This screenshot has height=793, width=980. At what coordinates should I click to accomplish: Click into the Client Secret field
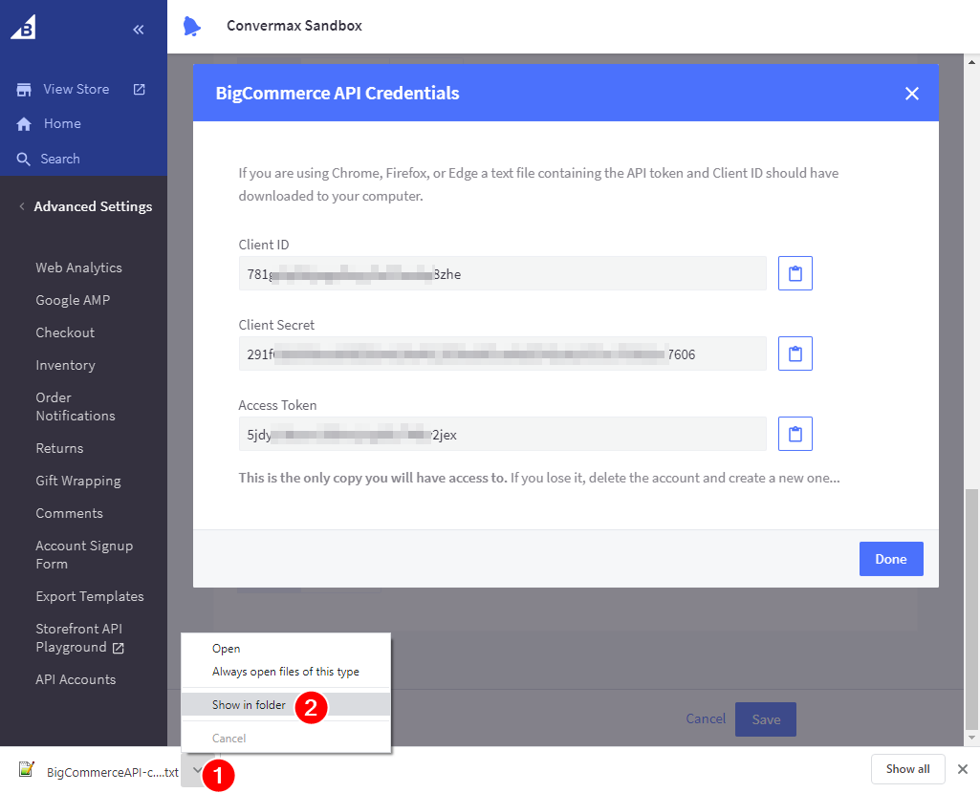pyautogui.click(x=503, y=354)
